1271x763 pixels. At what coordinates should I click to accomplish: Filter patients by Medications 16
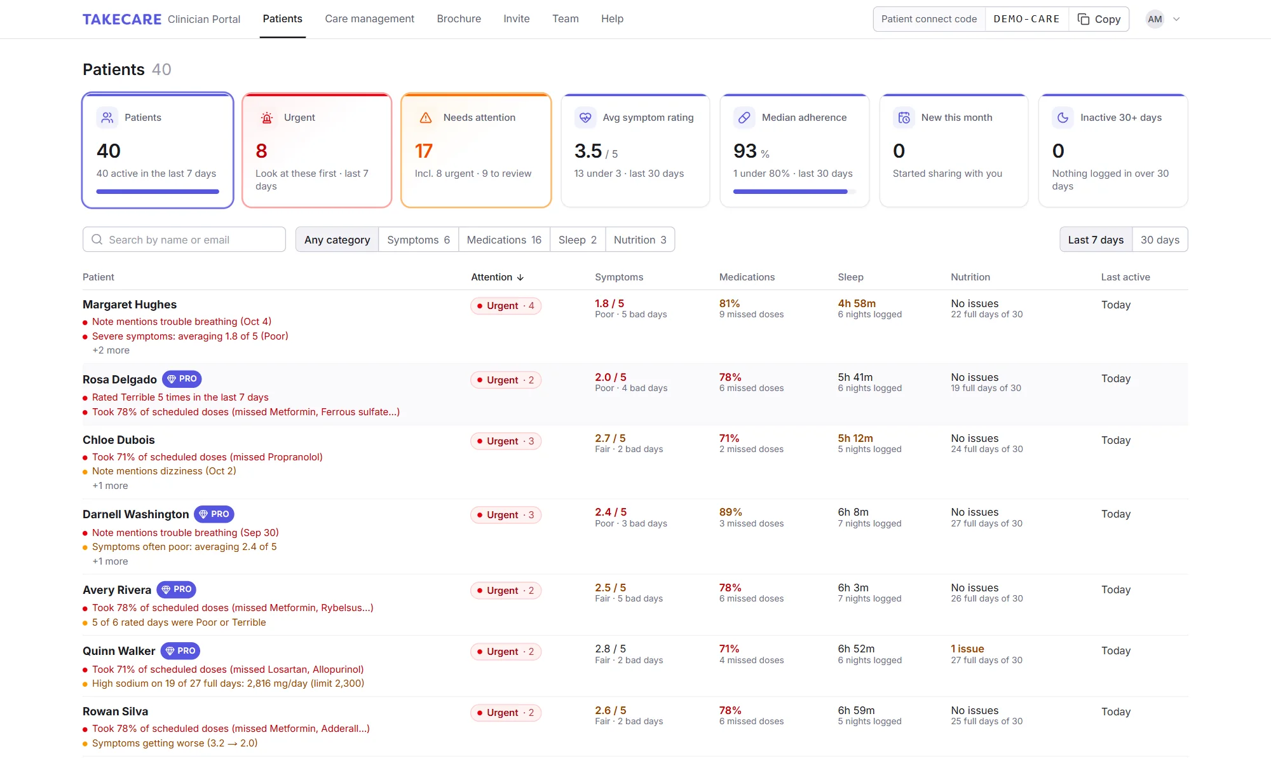[x=504, y=240]
